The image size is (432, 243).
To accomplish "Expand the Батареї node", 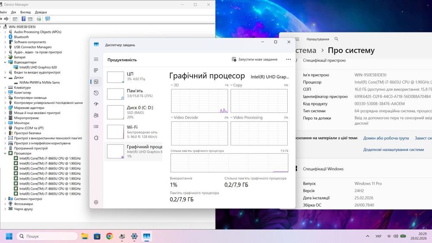I will click(x=5, y=57).
